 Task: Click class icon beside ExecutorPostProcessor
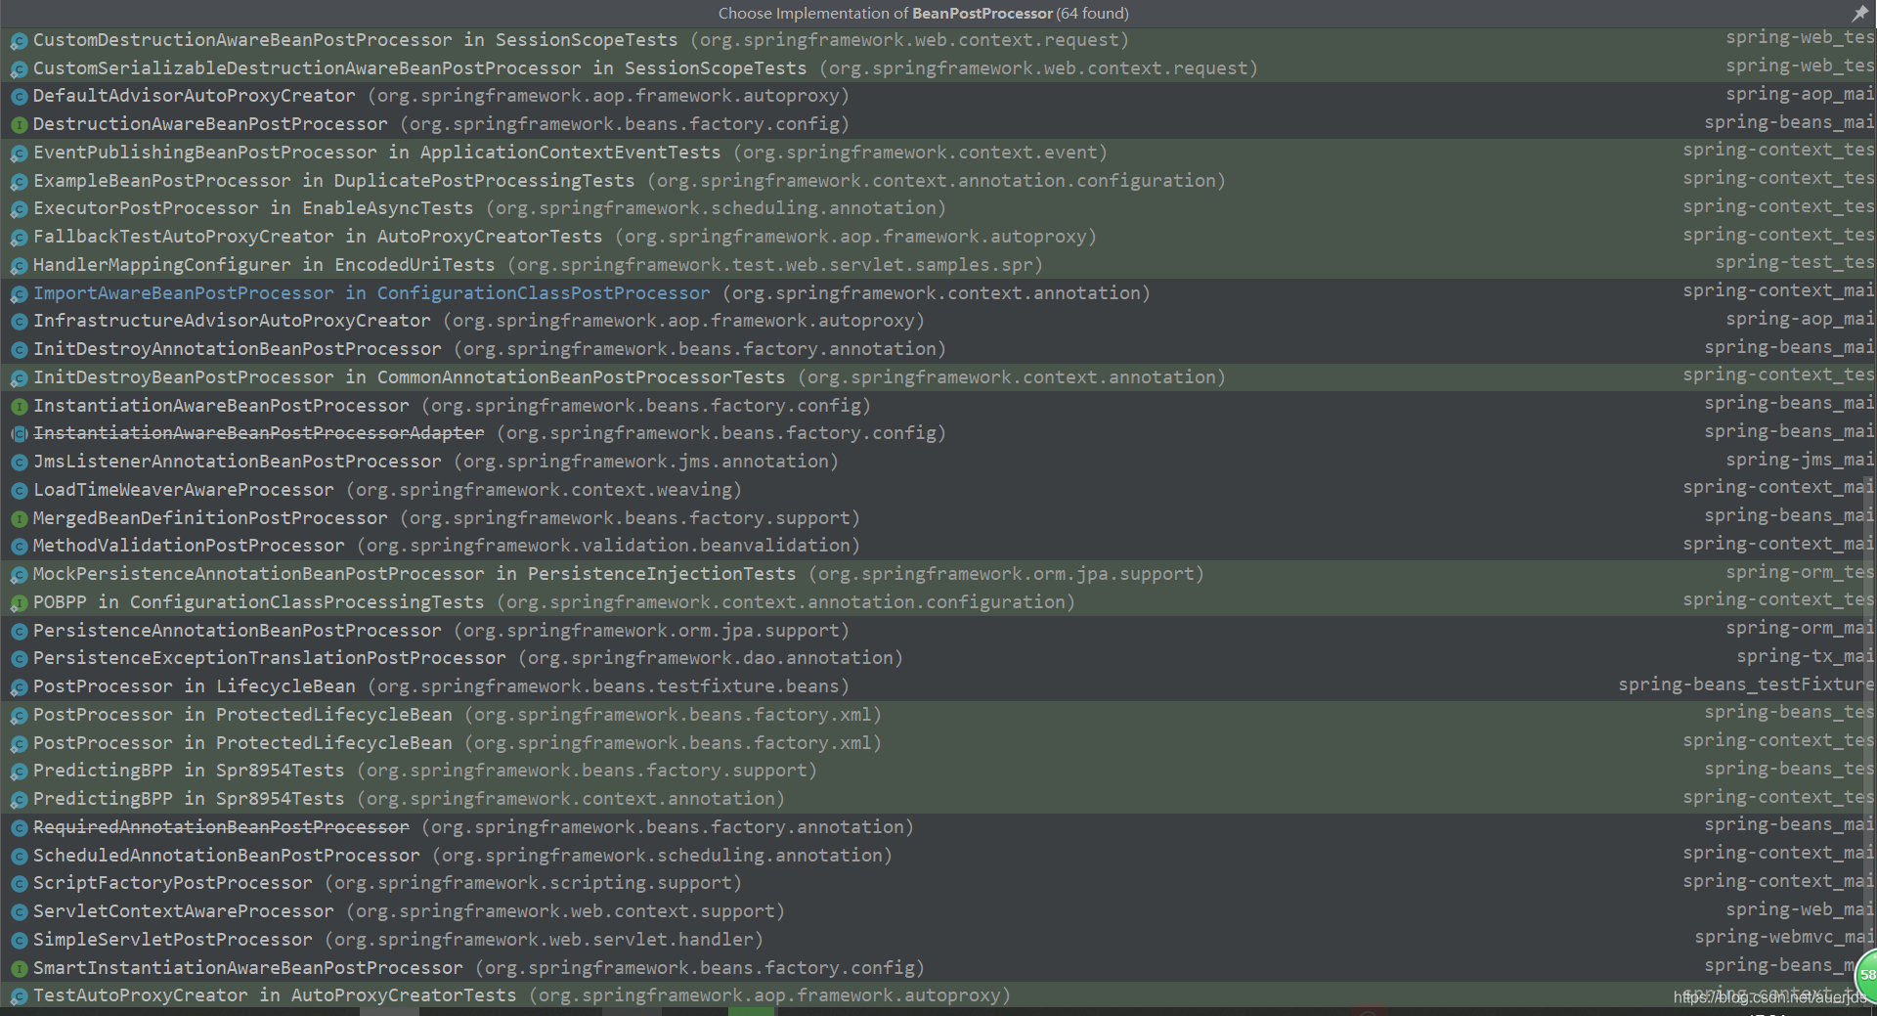click(x=19, y=209)
